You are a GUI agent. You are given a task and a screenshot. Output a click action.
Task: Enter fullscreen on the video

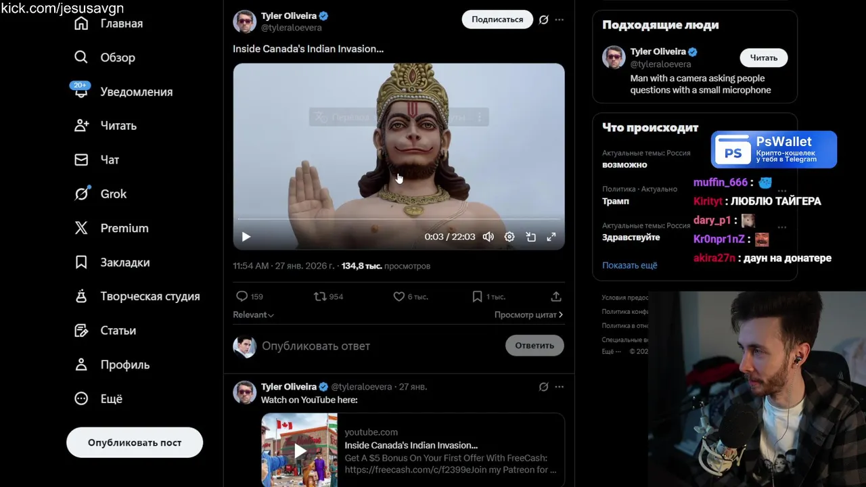click(x=551, y=237)
